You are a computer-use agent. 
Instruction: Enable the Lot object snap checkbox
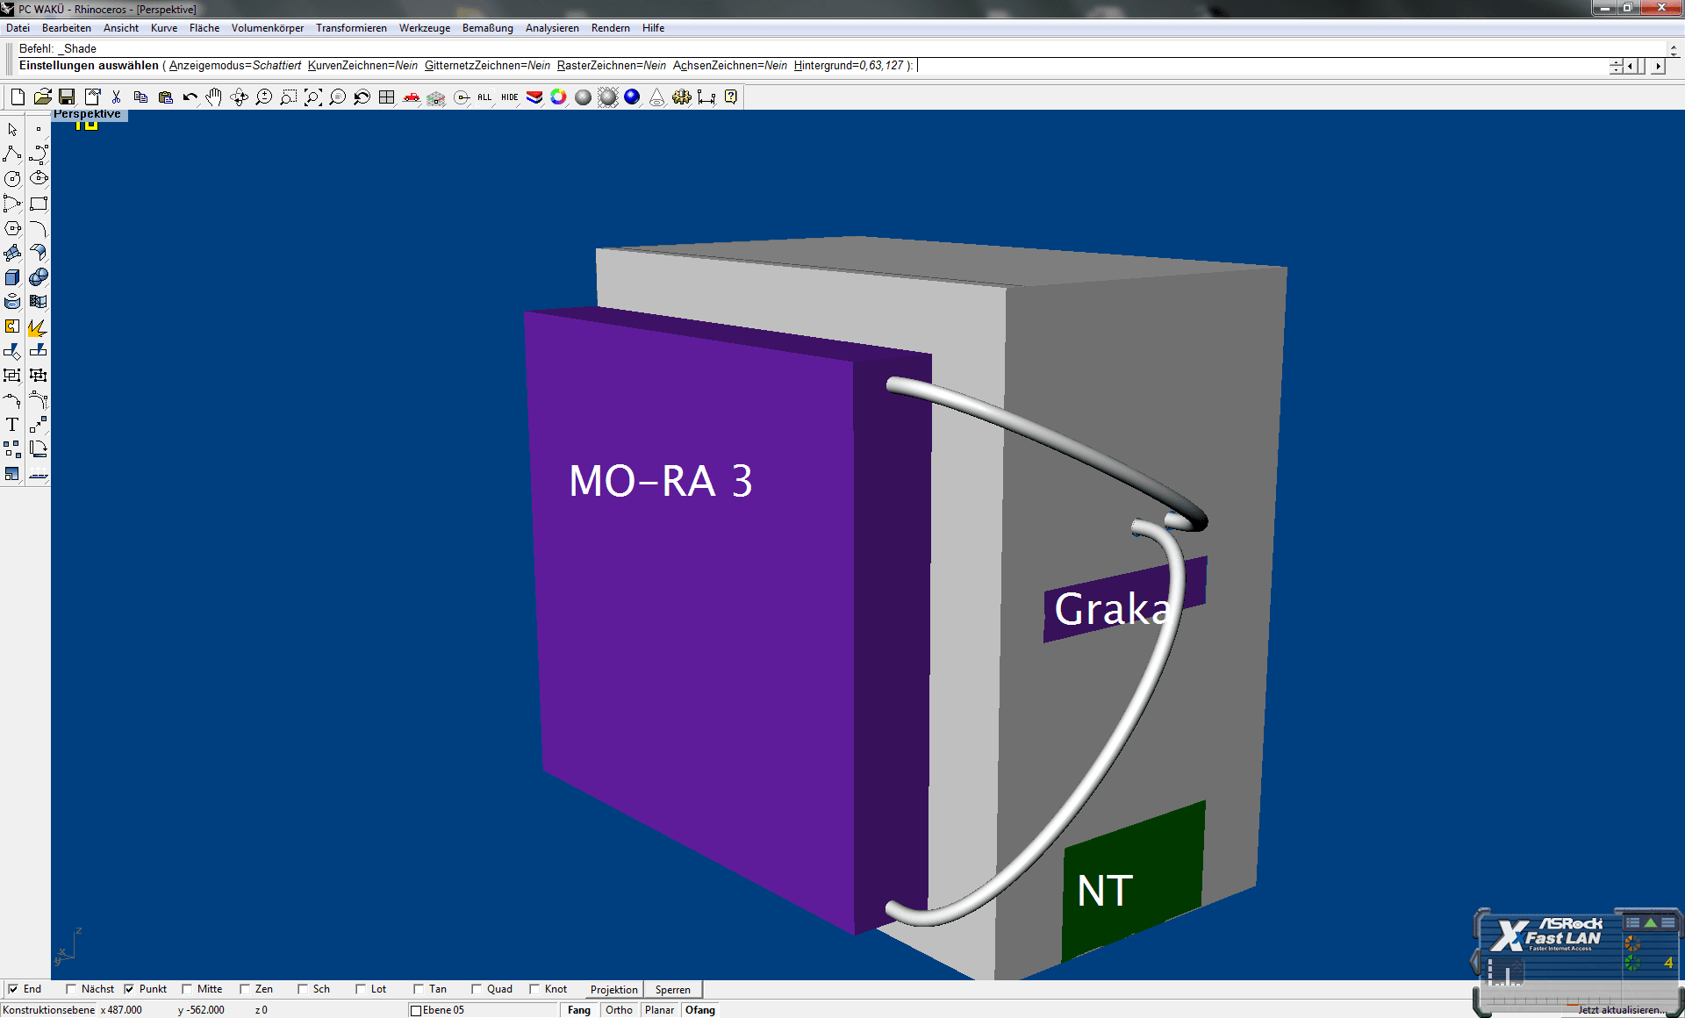(361, 989)
